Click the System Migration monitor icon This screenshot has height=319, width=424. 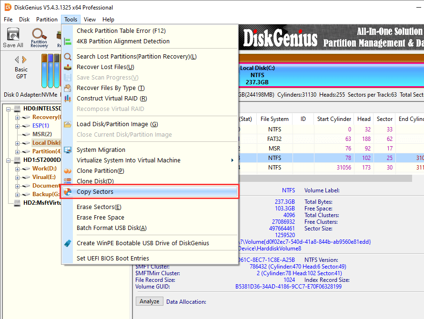[68, 150]
